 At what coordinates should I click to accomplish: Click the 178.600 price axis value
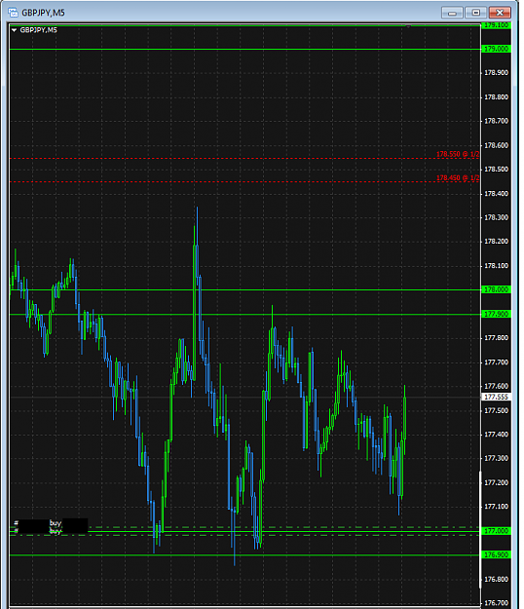pos(496,145)
